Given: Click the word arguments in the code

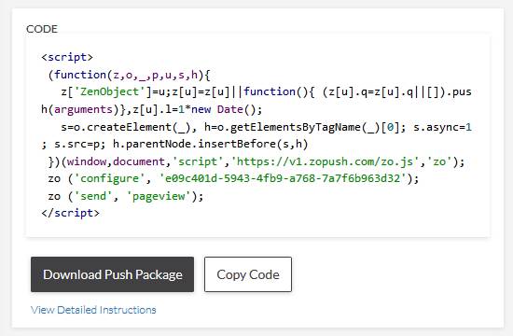Looking at the screenshot, I should 83,109.
